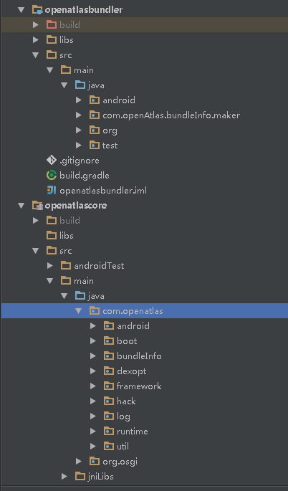288x491 pixels.
Task: Expand the androidTest folder arrow
Action: [x=49, y=265]
